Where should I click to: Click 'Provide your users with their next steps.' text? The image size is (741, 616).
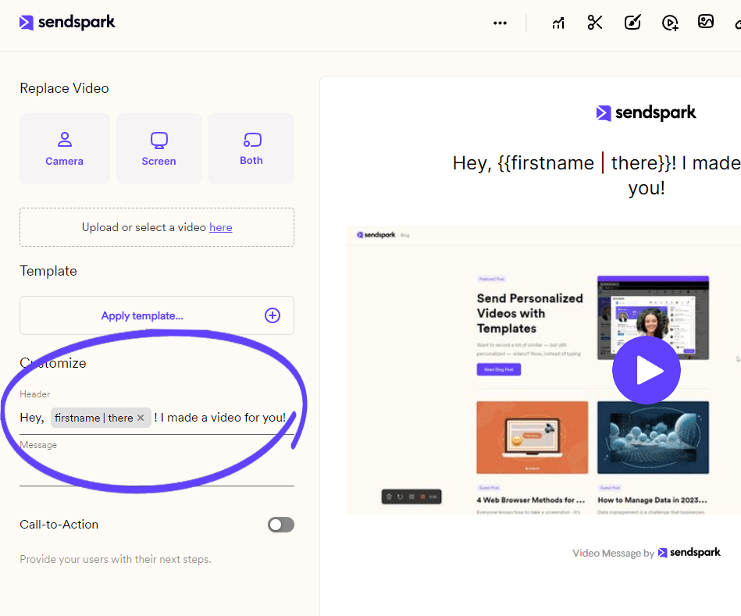click(116, 559)
